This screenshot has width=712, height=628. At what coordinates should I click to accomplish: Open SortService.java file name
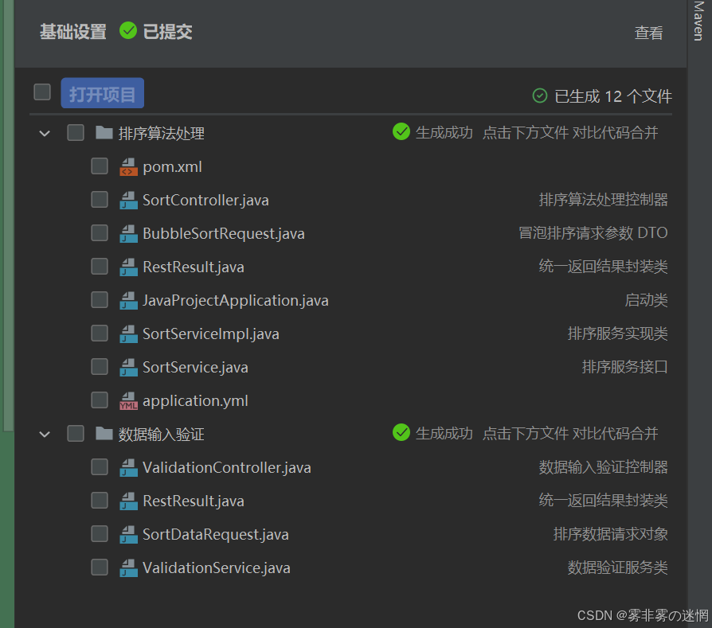click(x=195, y=367)
